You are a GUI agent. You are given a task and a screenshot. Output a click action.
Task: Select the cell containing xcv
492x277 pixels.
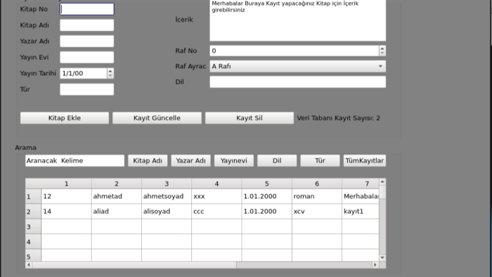click(x=317, y=212)
